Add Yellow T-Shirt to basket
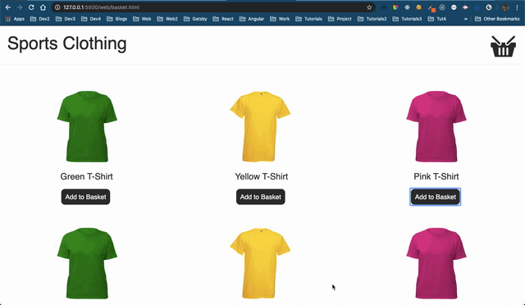Viewport: 525px width, 305px height. tap(261, 197)
